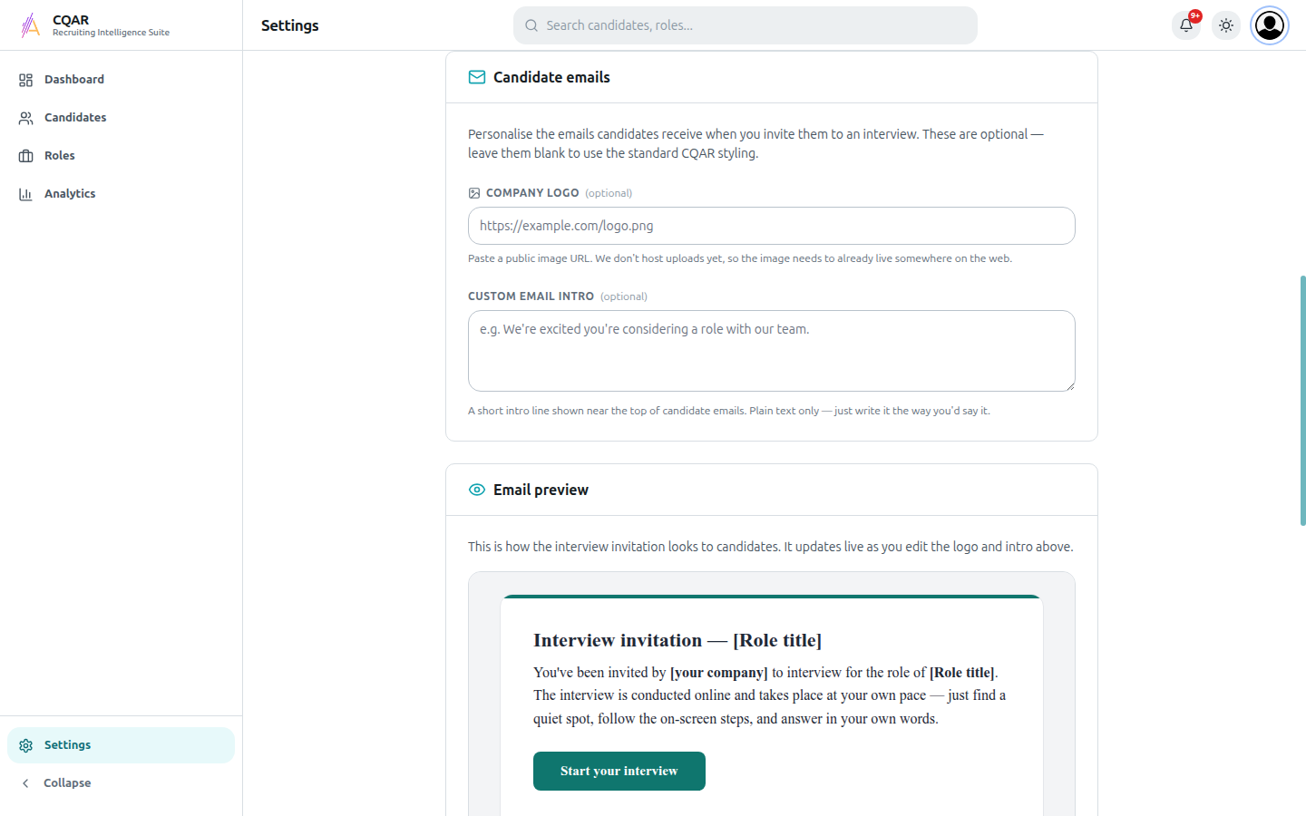The height and width of the screenshot is (816, 1306).
Task: Click the 9+ notification badge
Action: coord(1195,15)
